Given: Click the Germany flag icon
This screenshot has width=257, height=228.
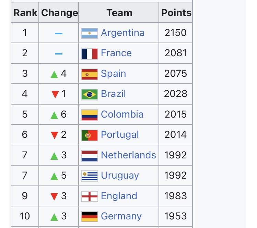Looking at the screenshot, I should click(90, 217).
